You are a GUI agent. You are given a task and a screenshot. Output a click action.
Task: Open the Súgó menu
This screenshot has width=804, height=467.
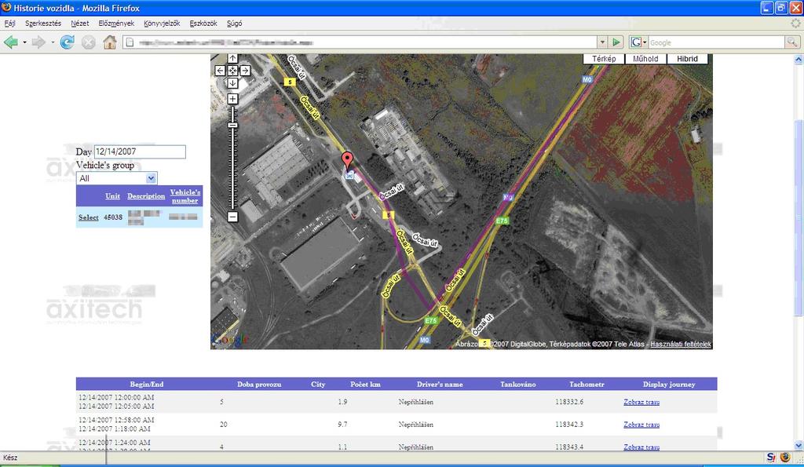[234, 24]
